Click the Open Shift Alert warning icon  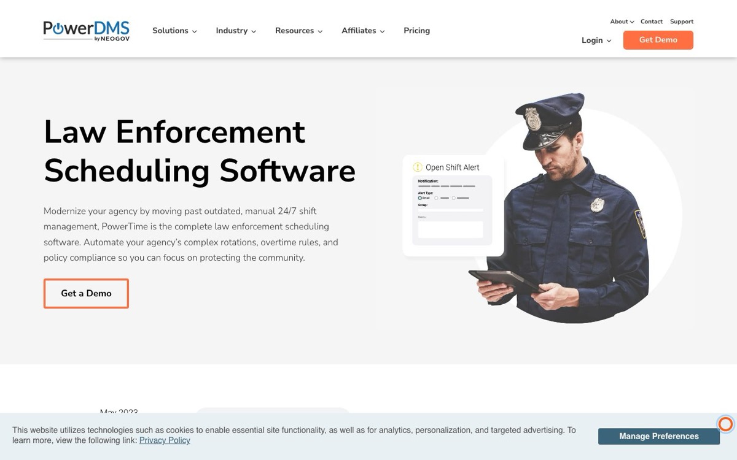coord(418,167)
